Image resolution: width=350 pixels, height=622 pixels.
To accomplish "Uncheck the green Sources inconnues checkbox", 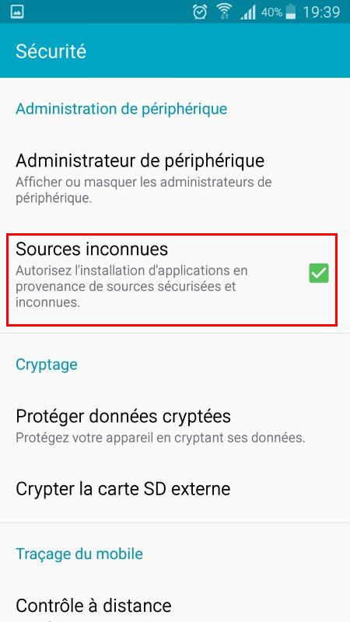I will 319,273.
